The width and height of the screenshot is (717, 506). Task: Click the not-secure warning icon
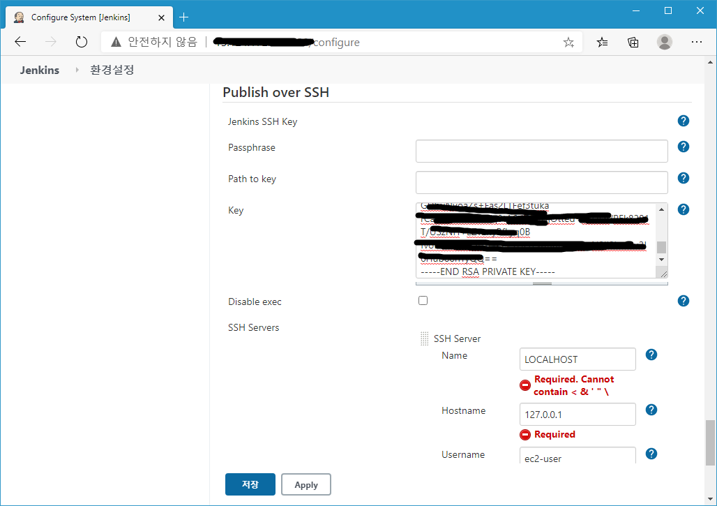click(116, 42)
